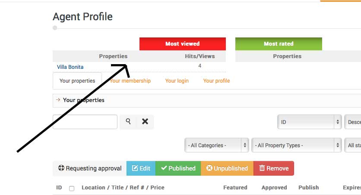The height and width of the screenshot is (195, 361).
Task: Open the Descending order dropdown
Action: [353, 122]
